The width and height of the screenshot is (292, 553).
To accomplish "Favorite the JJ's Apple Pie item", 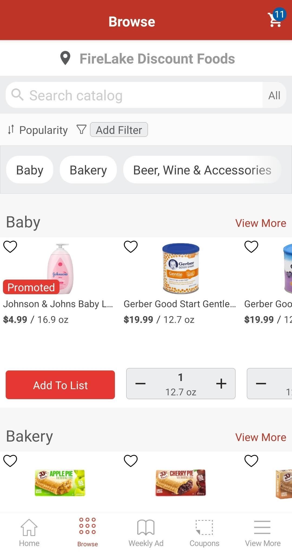I will 10,461.
